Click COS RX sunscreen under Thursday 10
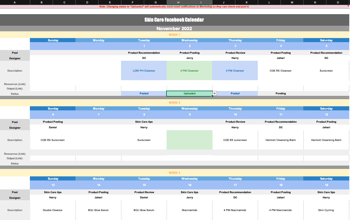The height and width of the screenshot is (220, 350). point(235,140)
